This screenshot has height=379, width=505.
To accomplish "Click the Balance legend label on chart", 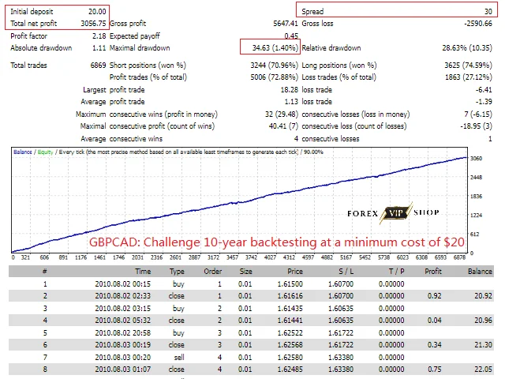I will click(23, 152).
